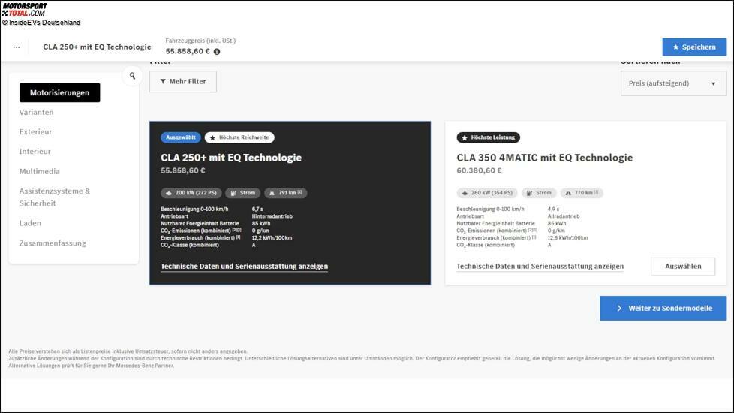Continue with Weiter zu Sondermodelle
This screenshot has height=413, width=734.
663,308
